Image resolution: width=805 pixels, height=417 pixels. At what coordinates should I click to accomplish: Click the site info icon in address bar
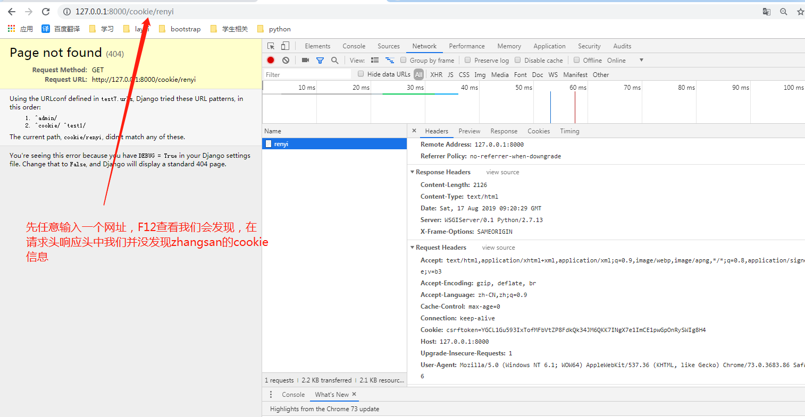pos(67,12)
